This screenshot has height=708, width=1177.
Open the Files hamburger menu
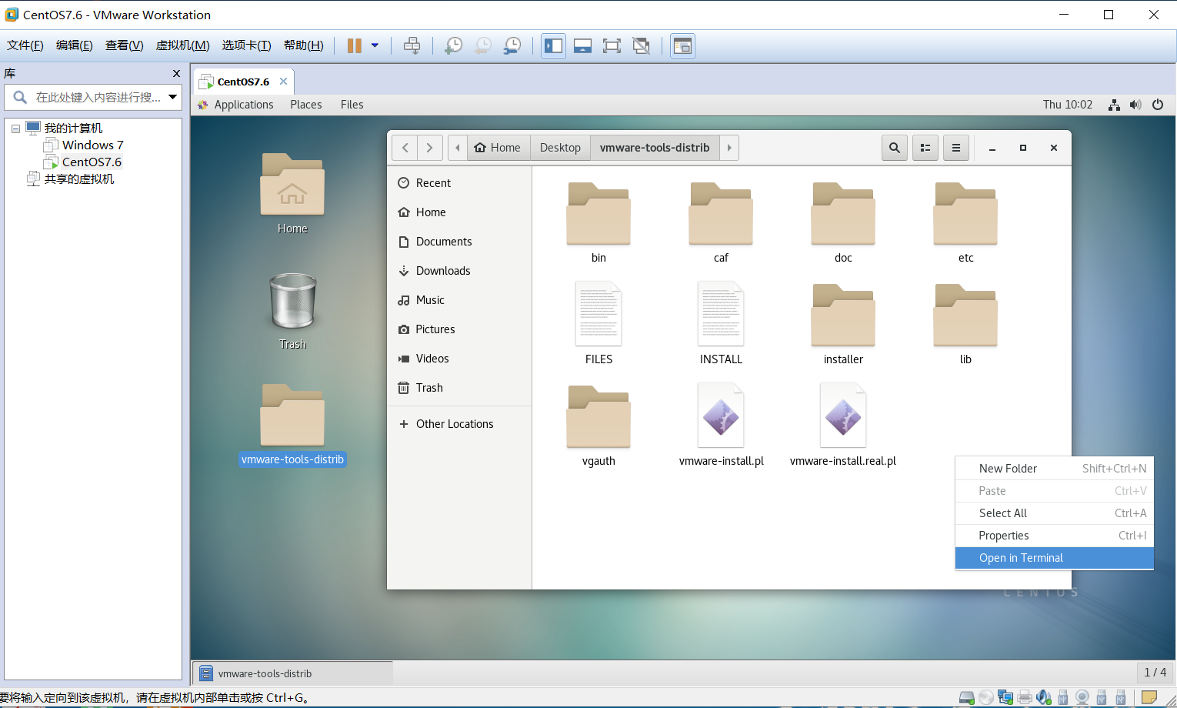pyautogui.click(x=956, y=148)
